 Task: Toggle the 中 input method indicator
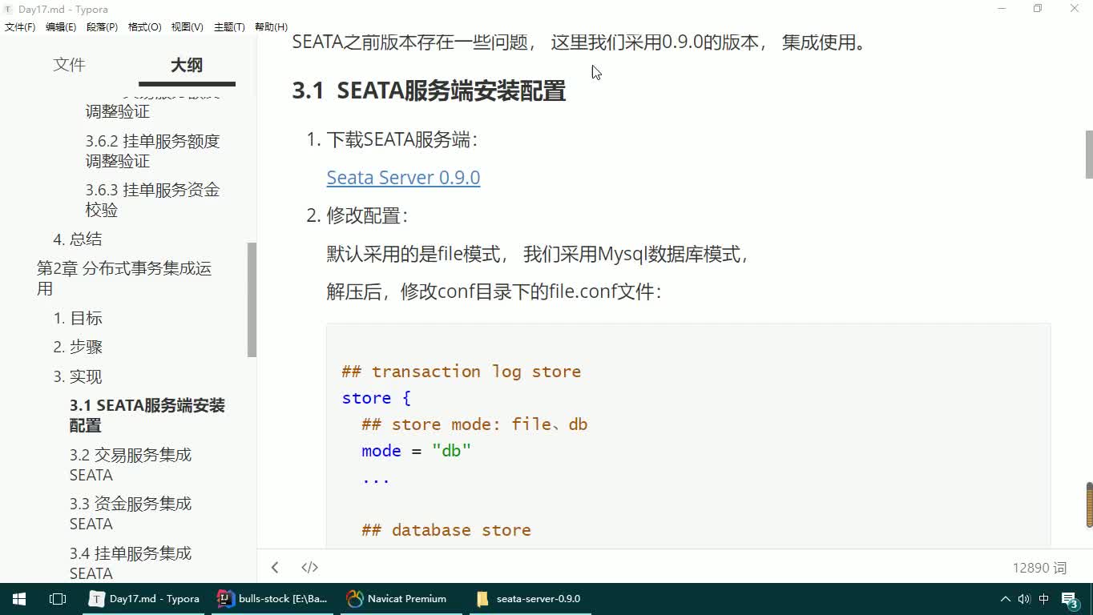1044,598
